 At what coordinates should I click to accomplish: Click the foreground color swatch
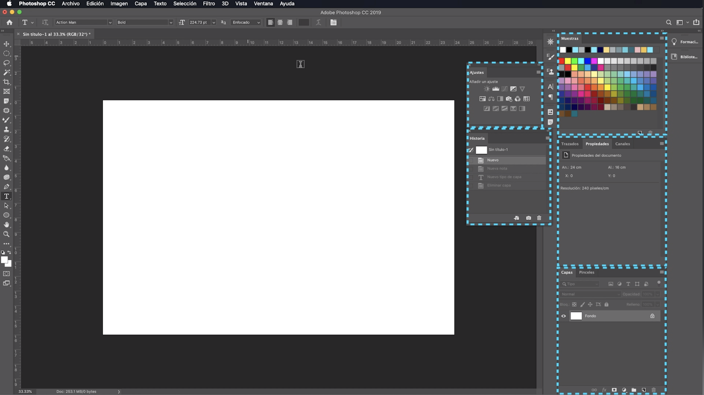pyautogui.click(x=4, y=260)
